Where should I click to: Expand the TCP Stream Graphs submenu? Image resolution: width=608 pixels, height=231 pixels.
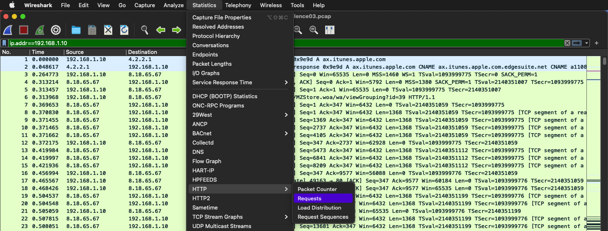click(x=240, y=217)
